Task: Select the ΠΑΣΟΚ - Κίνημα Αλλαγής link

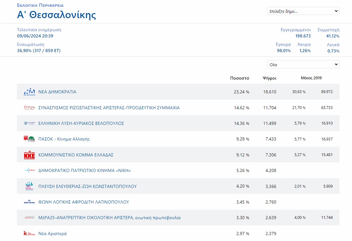Action: [x=64, y=139]
